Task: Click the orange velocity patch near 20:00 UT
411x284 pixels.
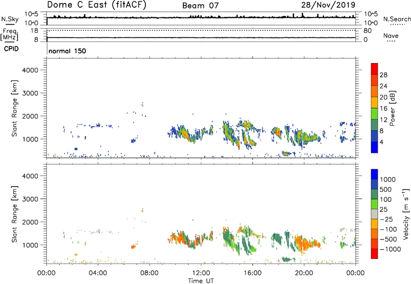Action: pos(306,243)
